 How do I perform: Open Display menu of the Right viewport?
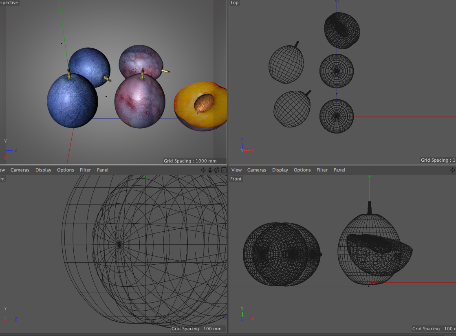[x=43, y=170]
